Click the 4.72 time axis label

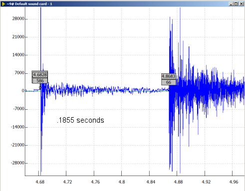(x=67, y=182)
